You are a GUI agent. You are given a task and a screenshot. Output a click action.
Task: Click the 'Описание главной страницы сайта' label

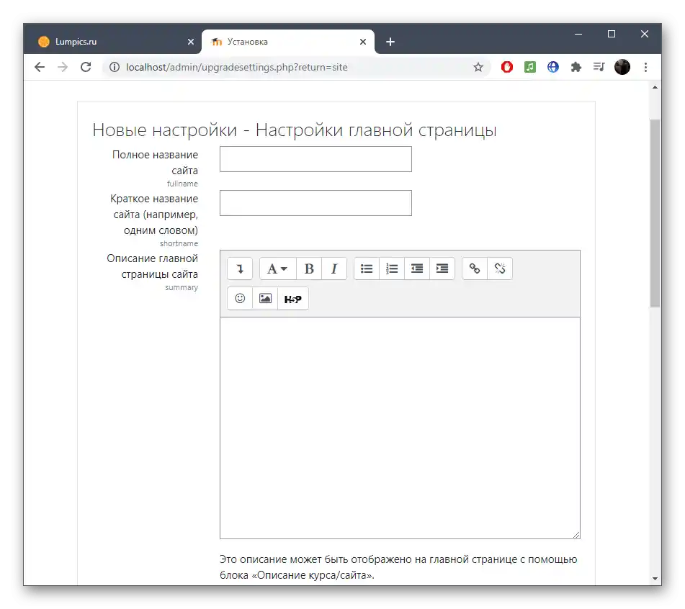(x=153, y=266)
